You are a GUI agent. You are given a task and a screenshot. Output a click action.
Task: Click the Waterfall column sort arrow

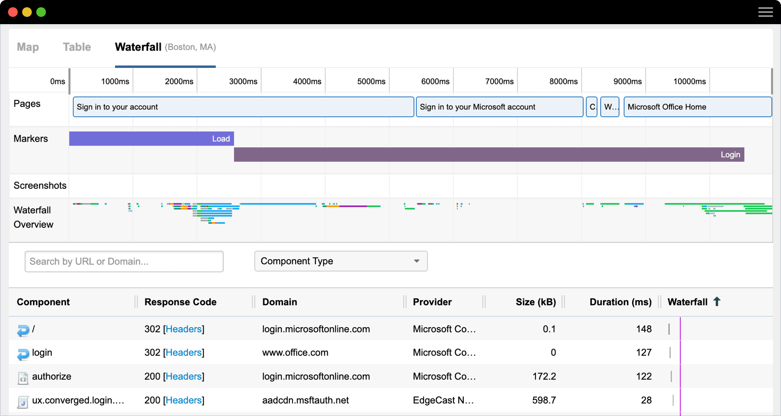pos(717,302)
